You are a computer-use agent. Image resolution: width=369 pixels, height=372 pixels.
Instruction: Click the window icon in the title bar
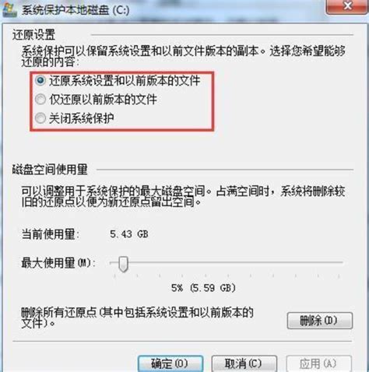pyautogui.click(x=9, y=10)
